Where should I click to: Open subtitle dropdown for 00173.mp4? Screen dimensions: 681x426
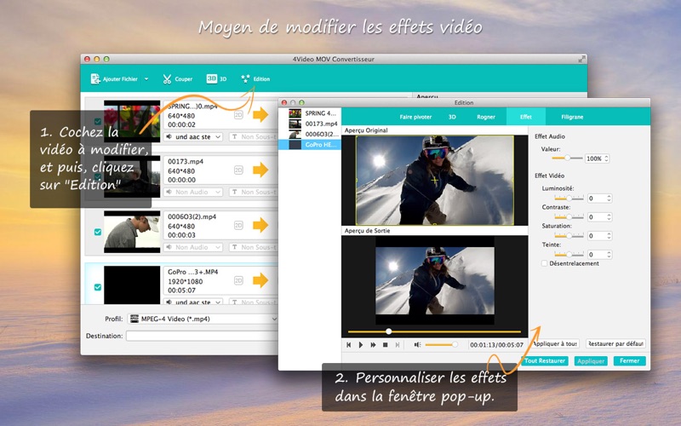point(253,193)
